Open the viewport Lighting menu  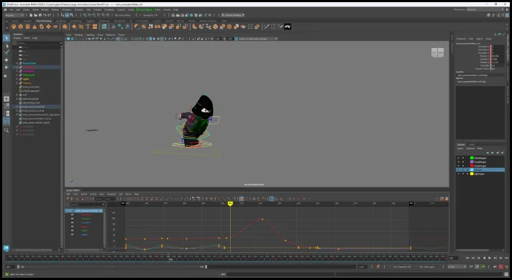tap(90, 35)
